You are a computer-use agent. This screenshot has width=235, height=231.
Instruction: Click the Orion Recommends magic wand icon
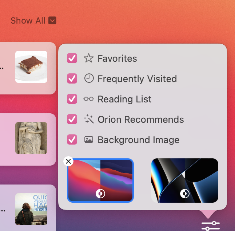(x=89, y=119)
